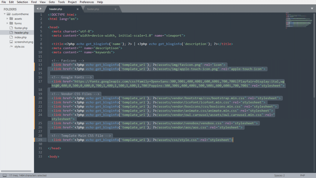The image size is (316, 178).
Task: Click the customtheme folder icon
Action: click(x=8, y=14)
